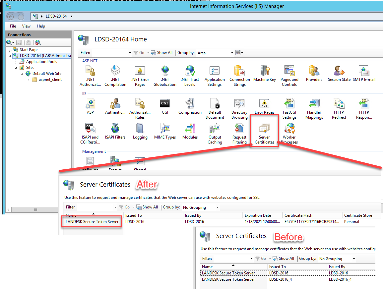The height and width of the screenshot is (289, 383).
Task: Expand the aspnet_client tree node
Action: [x=29, y=80]
